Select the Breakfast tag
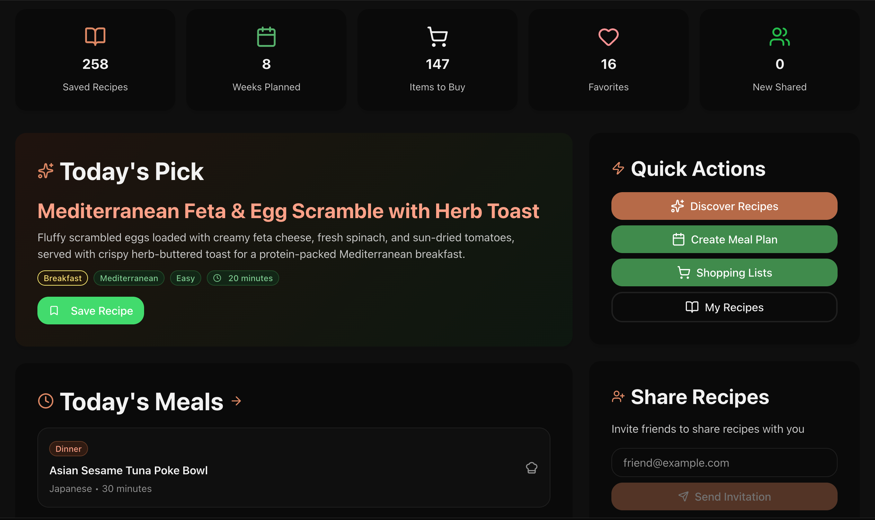This screenshot has width=875, height=520. pos(62,278)
